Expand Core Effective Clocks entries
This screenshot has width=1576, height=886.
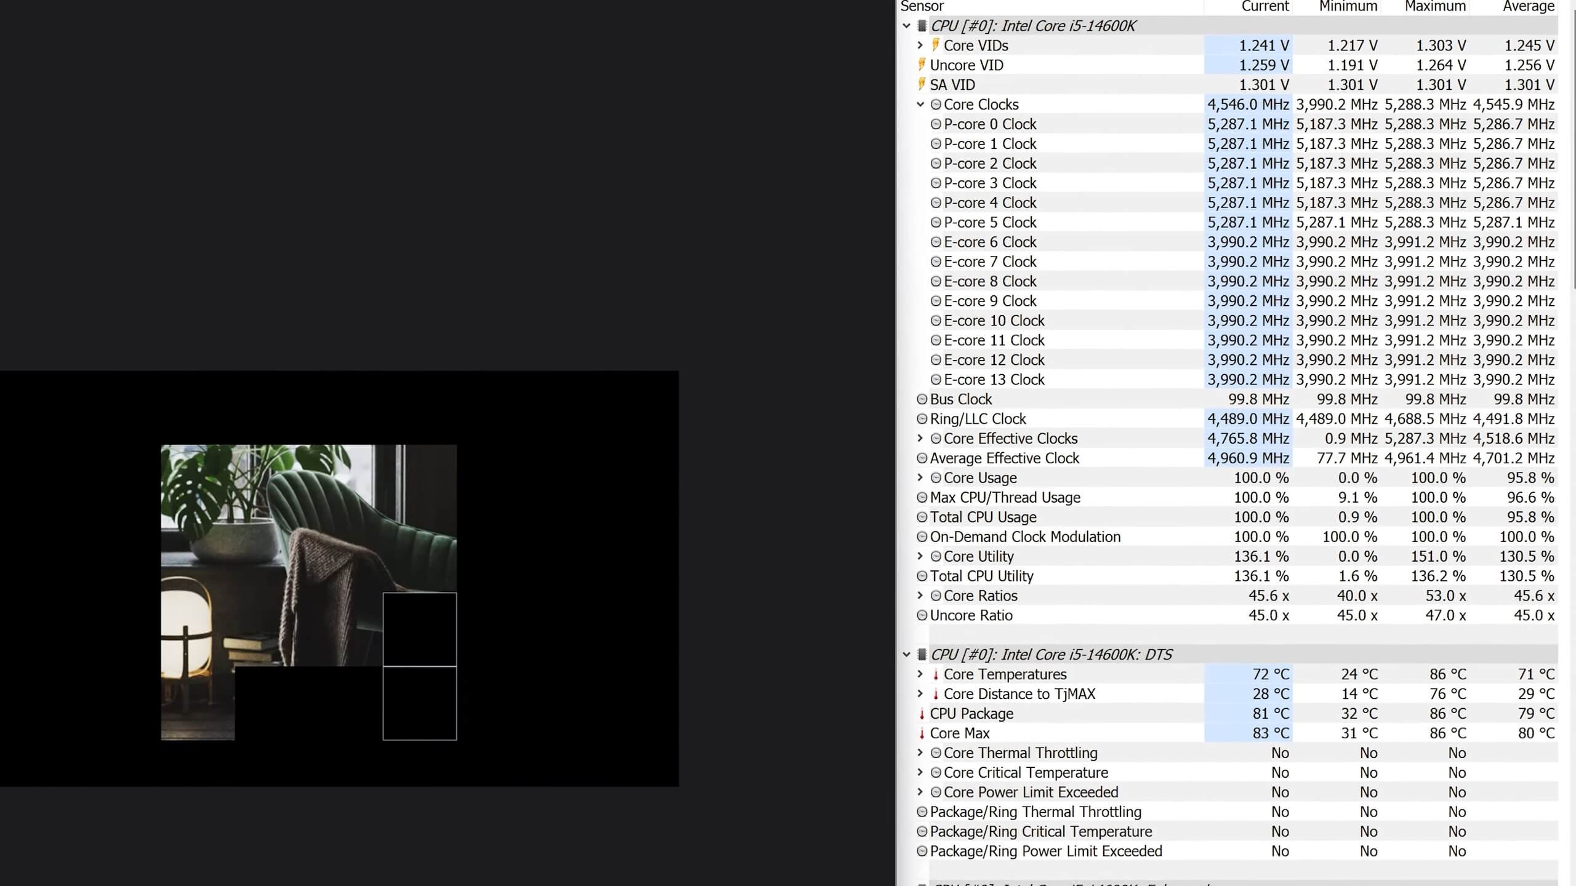[x=920, y=438]
